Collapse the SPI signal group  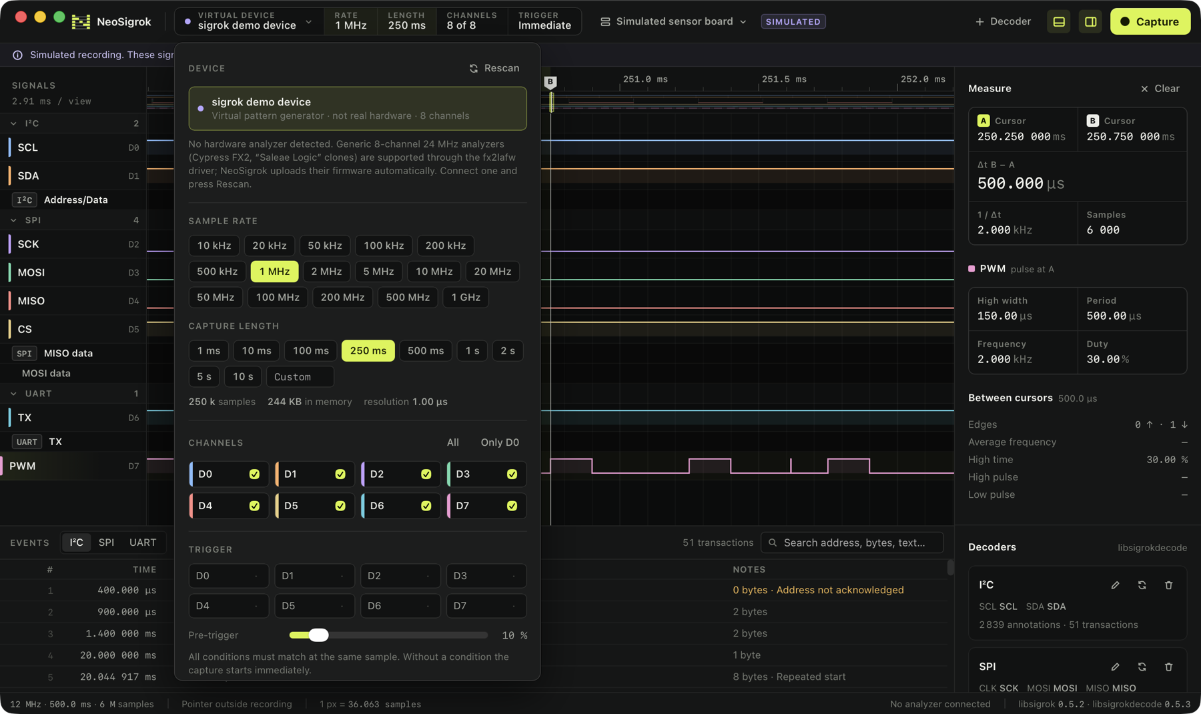pos(13,220)
